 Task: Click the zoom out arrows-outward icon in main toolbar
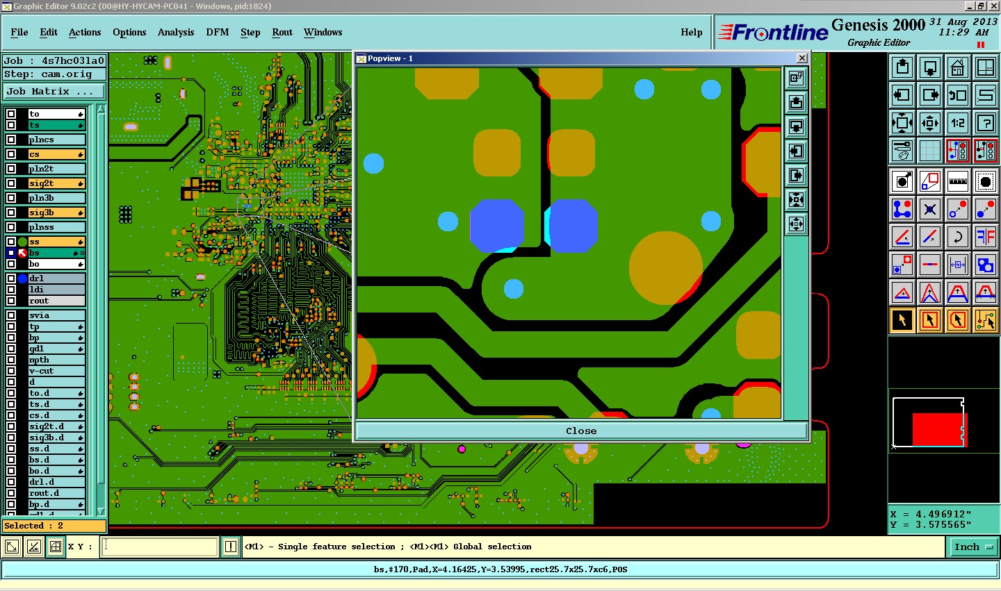[930, 123]
